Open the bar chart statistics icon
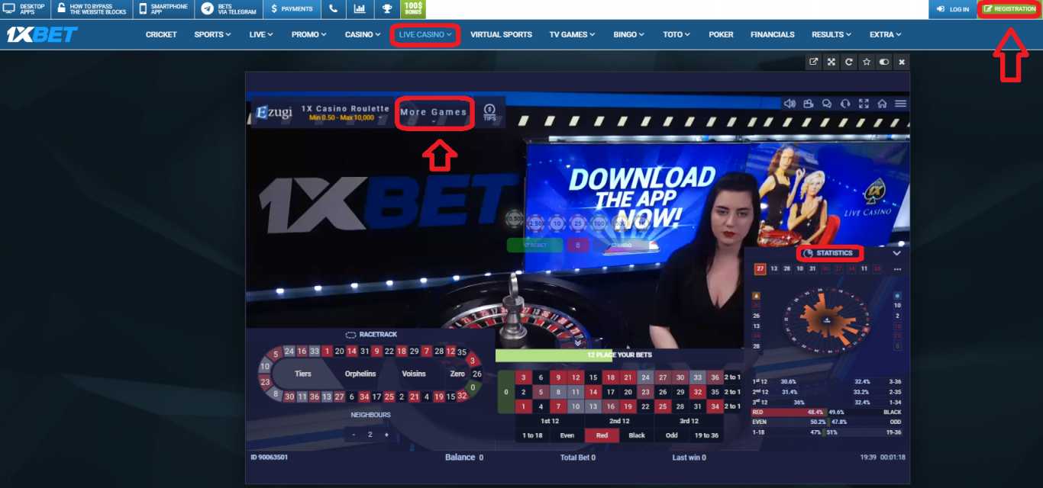The height and width of the screenshot is (488, 1043). [x=360, y=9]
